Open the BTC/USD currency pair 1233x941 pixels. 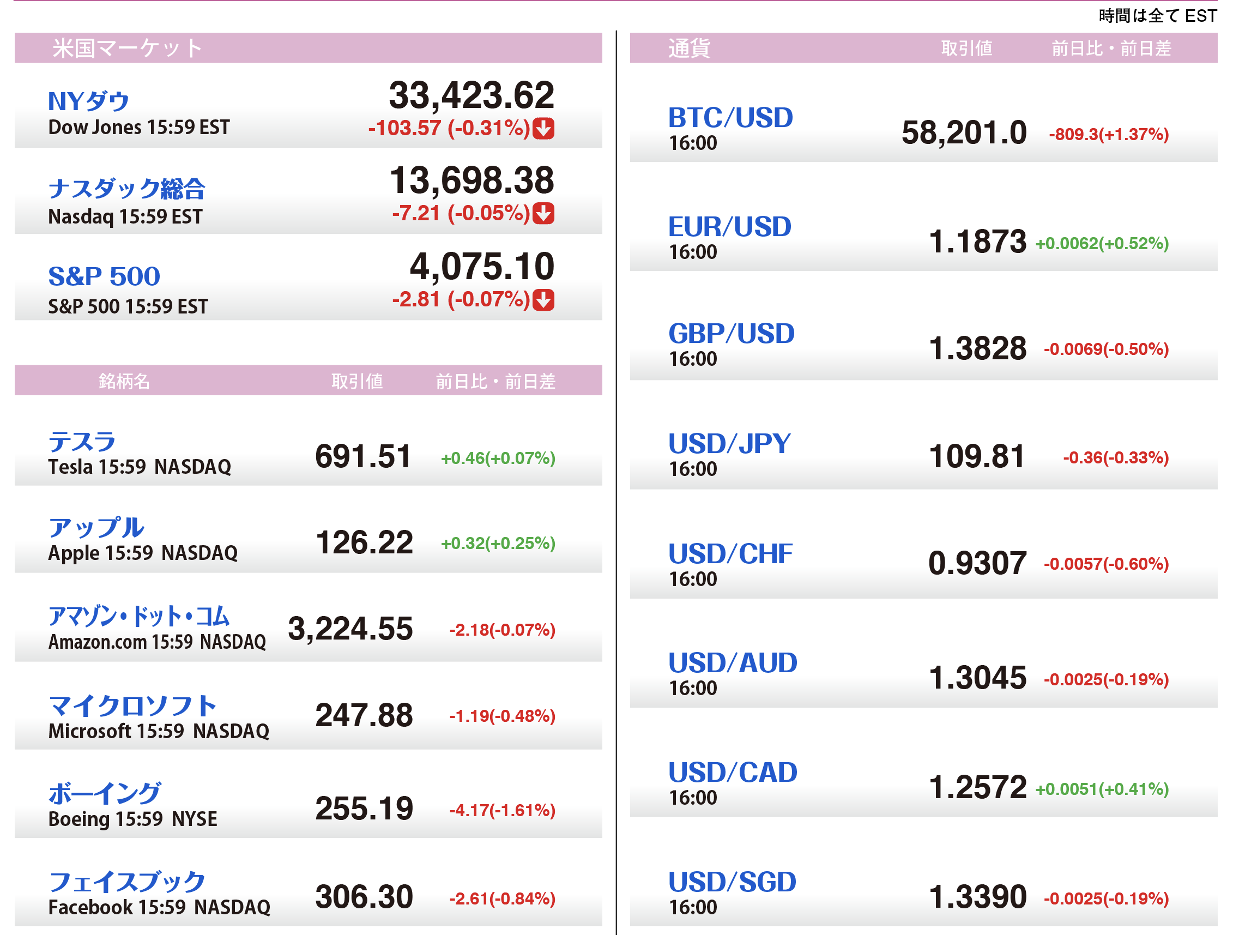730,118
